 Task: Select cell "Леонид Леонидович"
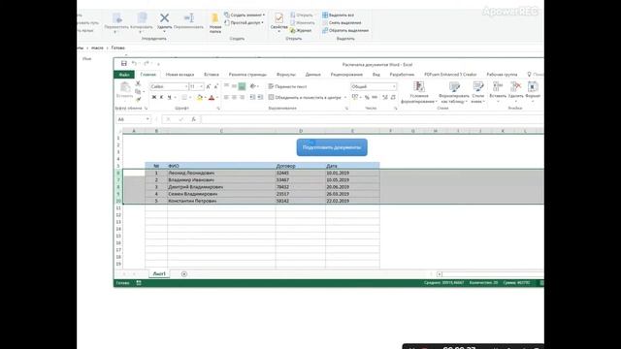coord(221,173)
